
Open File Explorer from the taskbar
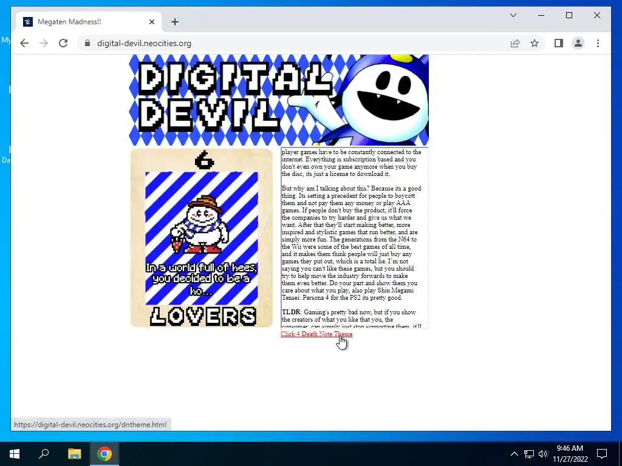click(x=74, y=454)
